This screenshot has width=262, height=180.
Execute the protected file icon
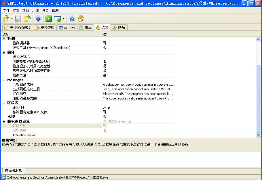point(58,18)
